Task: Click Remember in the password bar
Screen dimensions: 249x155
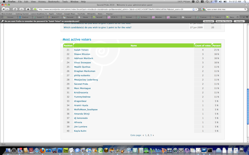Action: (x=209, y=21)
